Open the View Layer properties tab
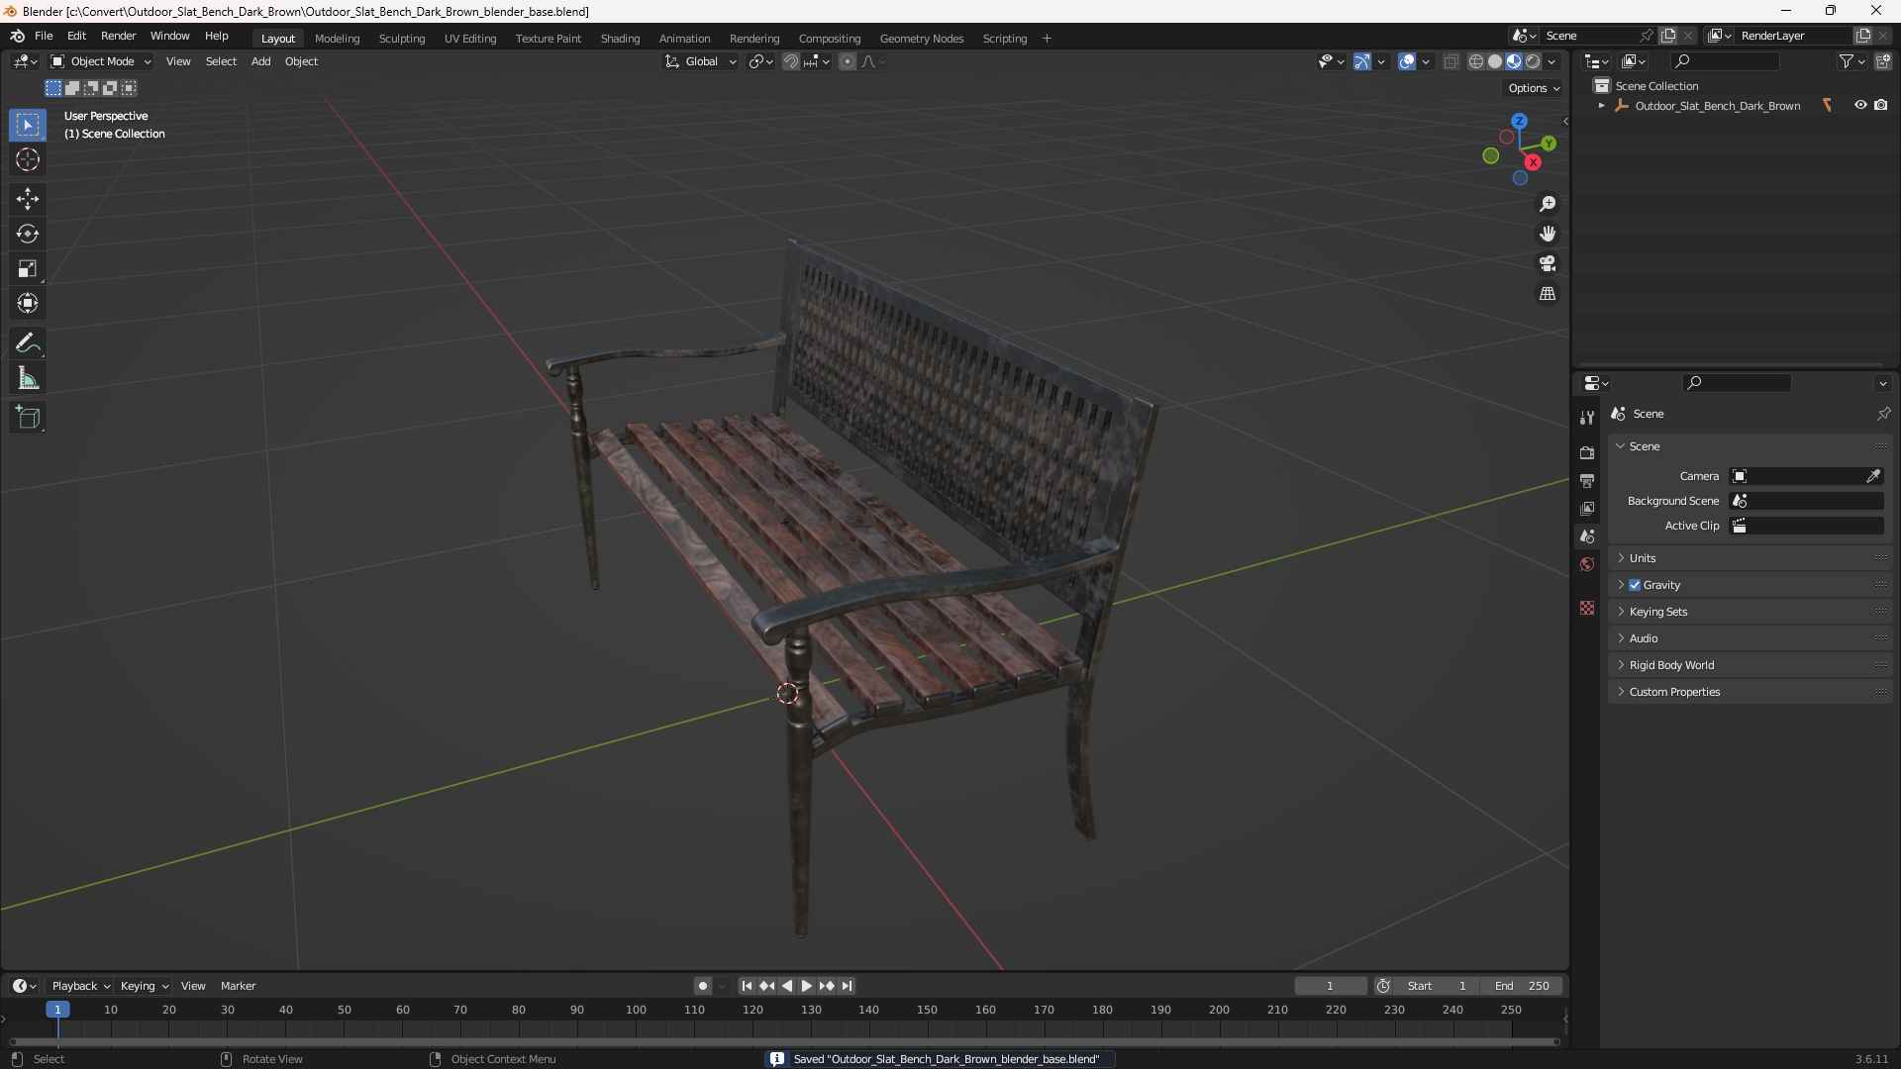Viewport: 1901px width, 1069px height. click(x=1587, y=509)
